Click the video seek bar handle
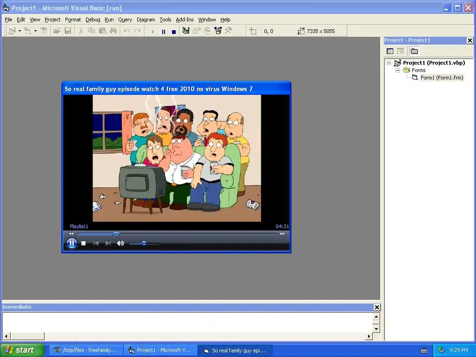The image size is (476, 357). (x=116, y=234)
